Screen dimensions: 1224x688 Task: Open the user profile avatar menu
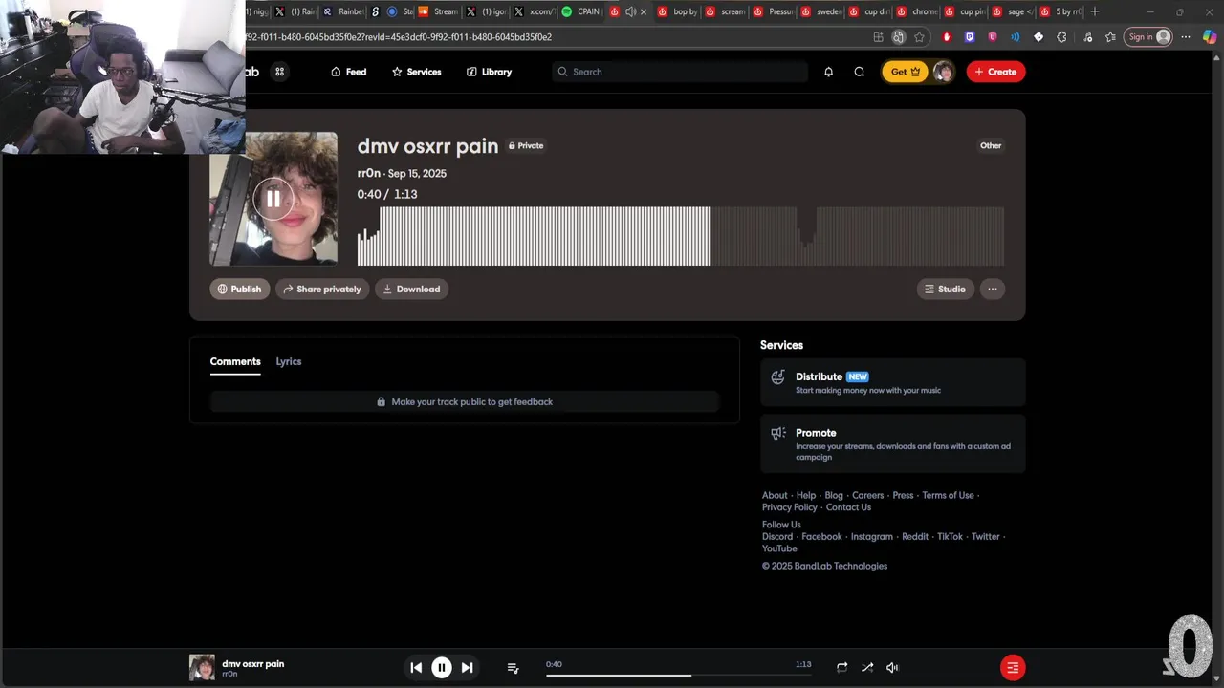pyautogui.click(x=943, y=72)
